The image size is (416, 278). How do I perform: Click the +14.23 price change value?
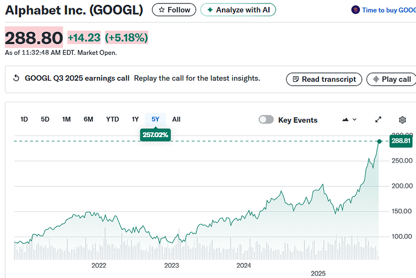[84, 37]
